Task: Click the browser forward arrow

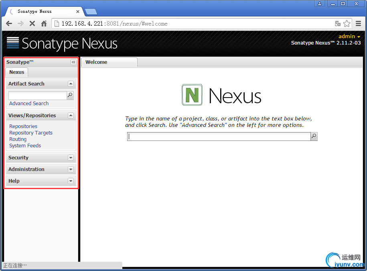Action: click(20, 24)
